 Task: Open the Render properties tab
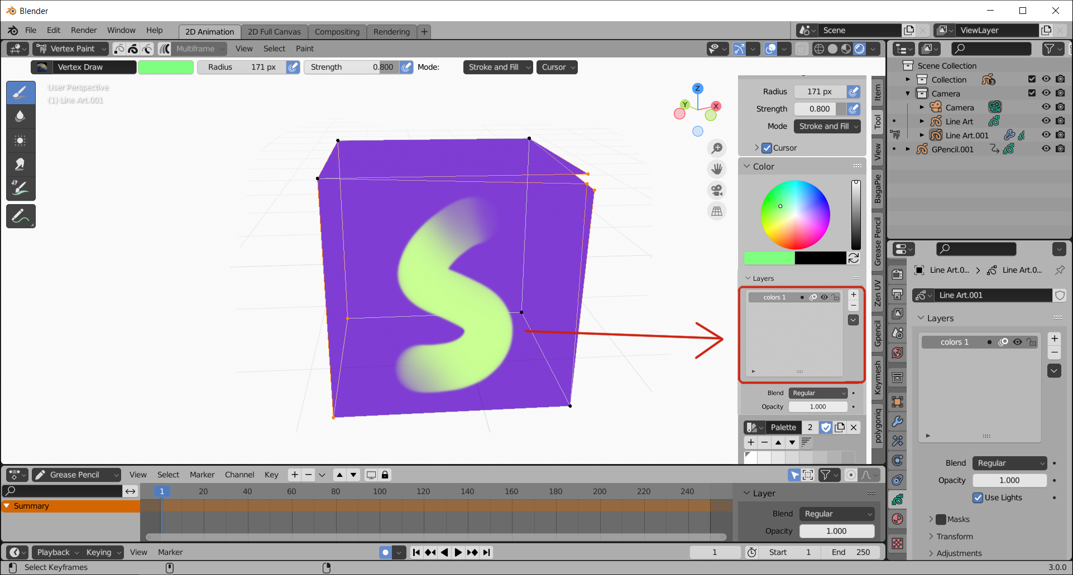[897, 274]
